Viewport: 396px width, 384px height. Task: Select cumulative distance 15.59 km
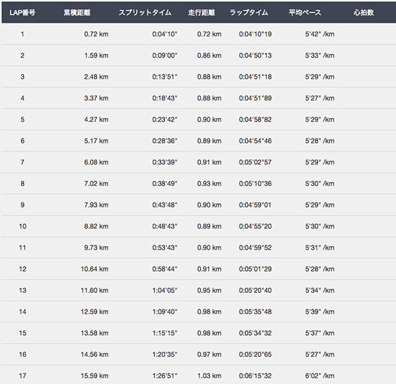point(94,375)
